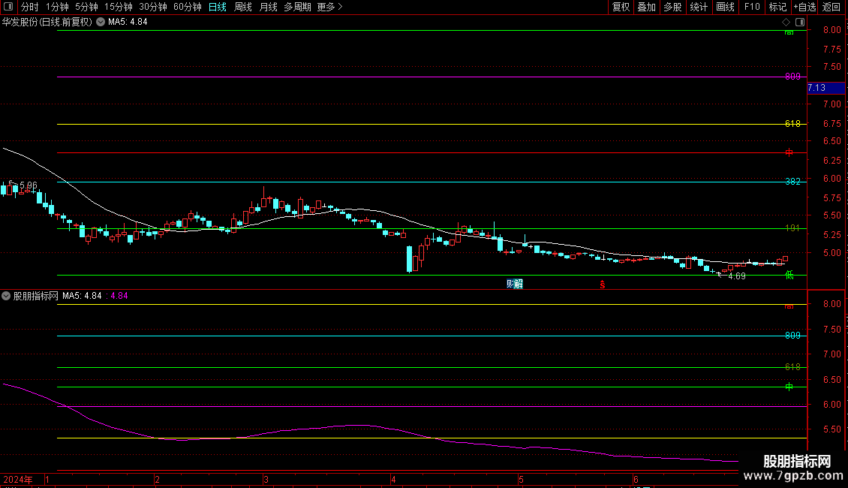Click the diamond icon above the price axis
This screenshot has height=488, width=848.
click(786, 22)
